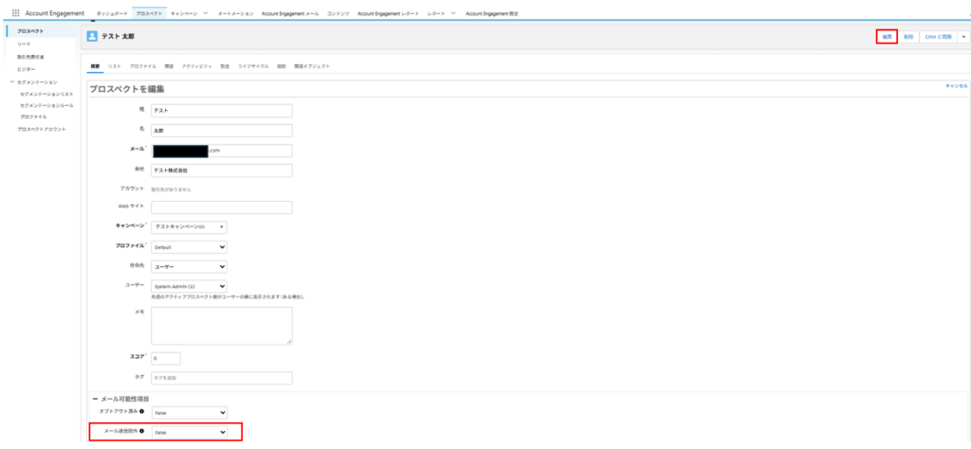This screenshot has width=971, height=449.
Task: Open Account Engagement レポート nav tab
Action: (388, 13)
